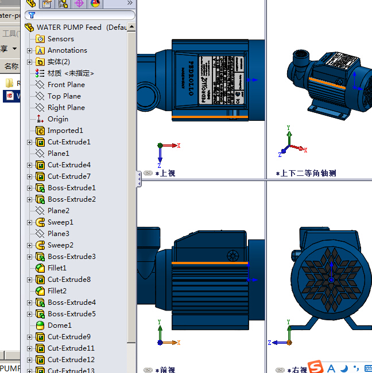Click the feature tree scroll up arrow
The height and width of the screenshot is (373, 372).
tap(131, 27)
